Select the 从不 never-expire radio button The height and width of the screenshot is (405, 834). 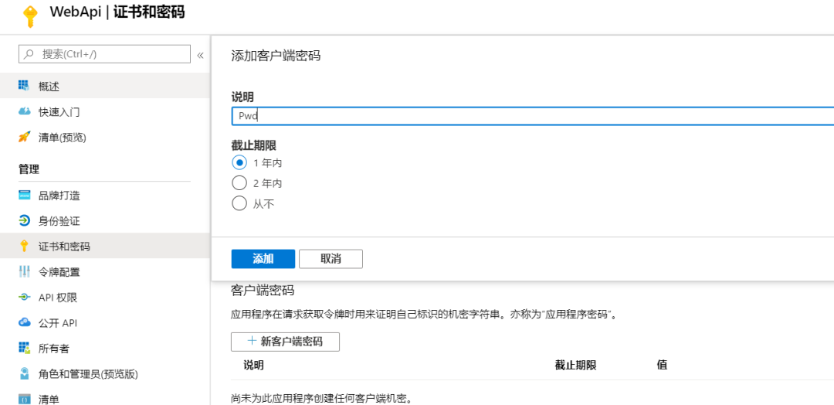239,203
